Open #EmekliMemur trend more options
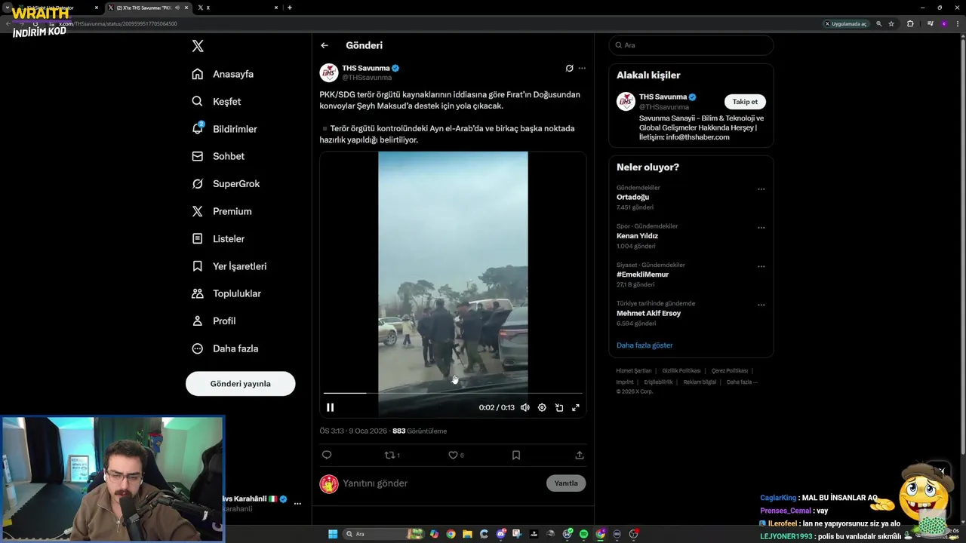The width and height of the screenshot is (966, 543). click(x=761, y=266)
